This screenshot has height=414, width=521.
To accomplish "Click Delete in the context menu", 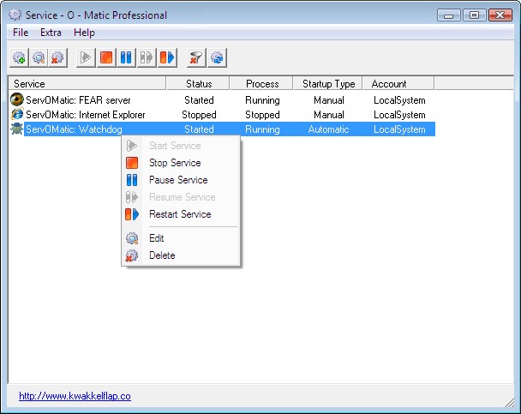I will point(162,255).
